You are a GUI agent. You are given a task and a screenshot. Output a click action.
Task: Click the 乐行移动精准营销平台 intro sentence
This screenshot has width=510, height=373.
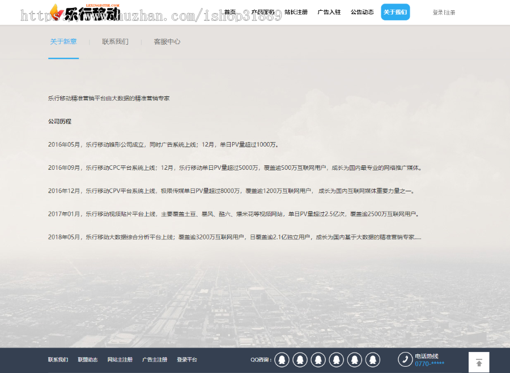coord(109,98)
